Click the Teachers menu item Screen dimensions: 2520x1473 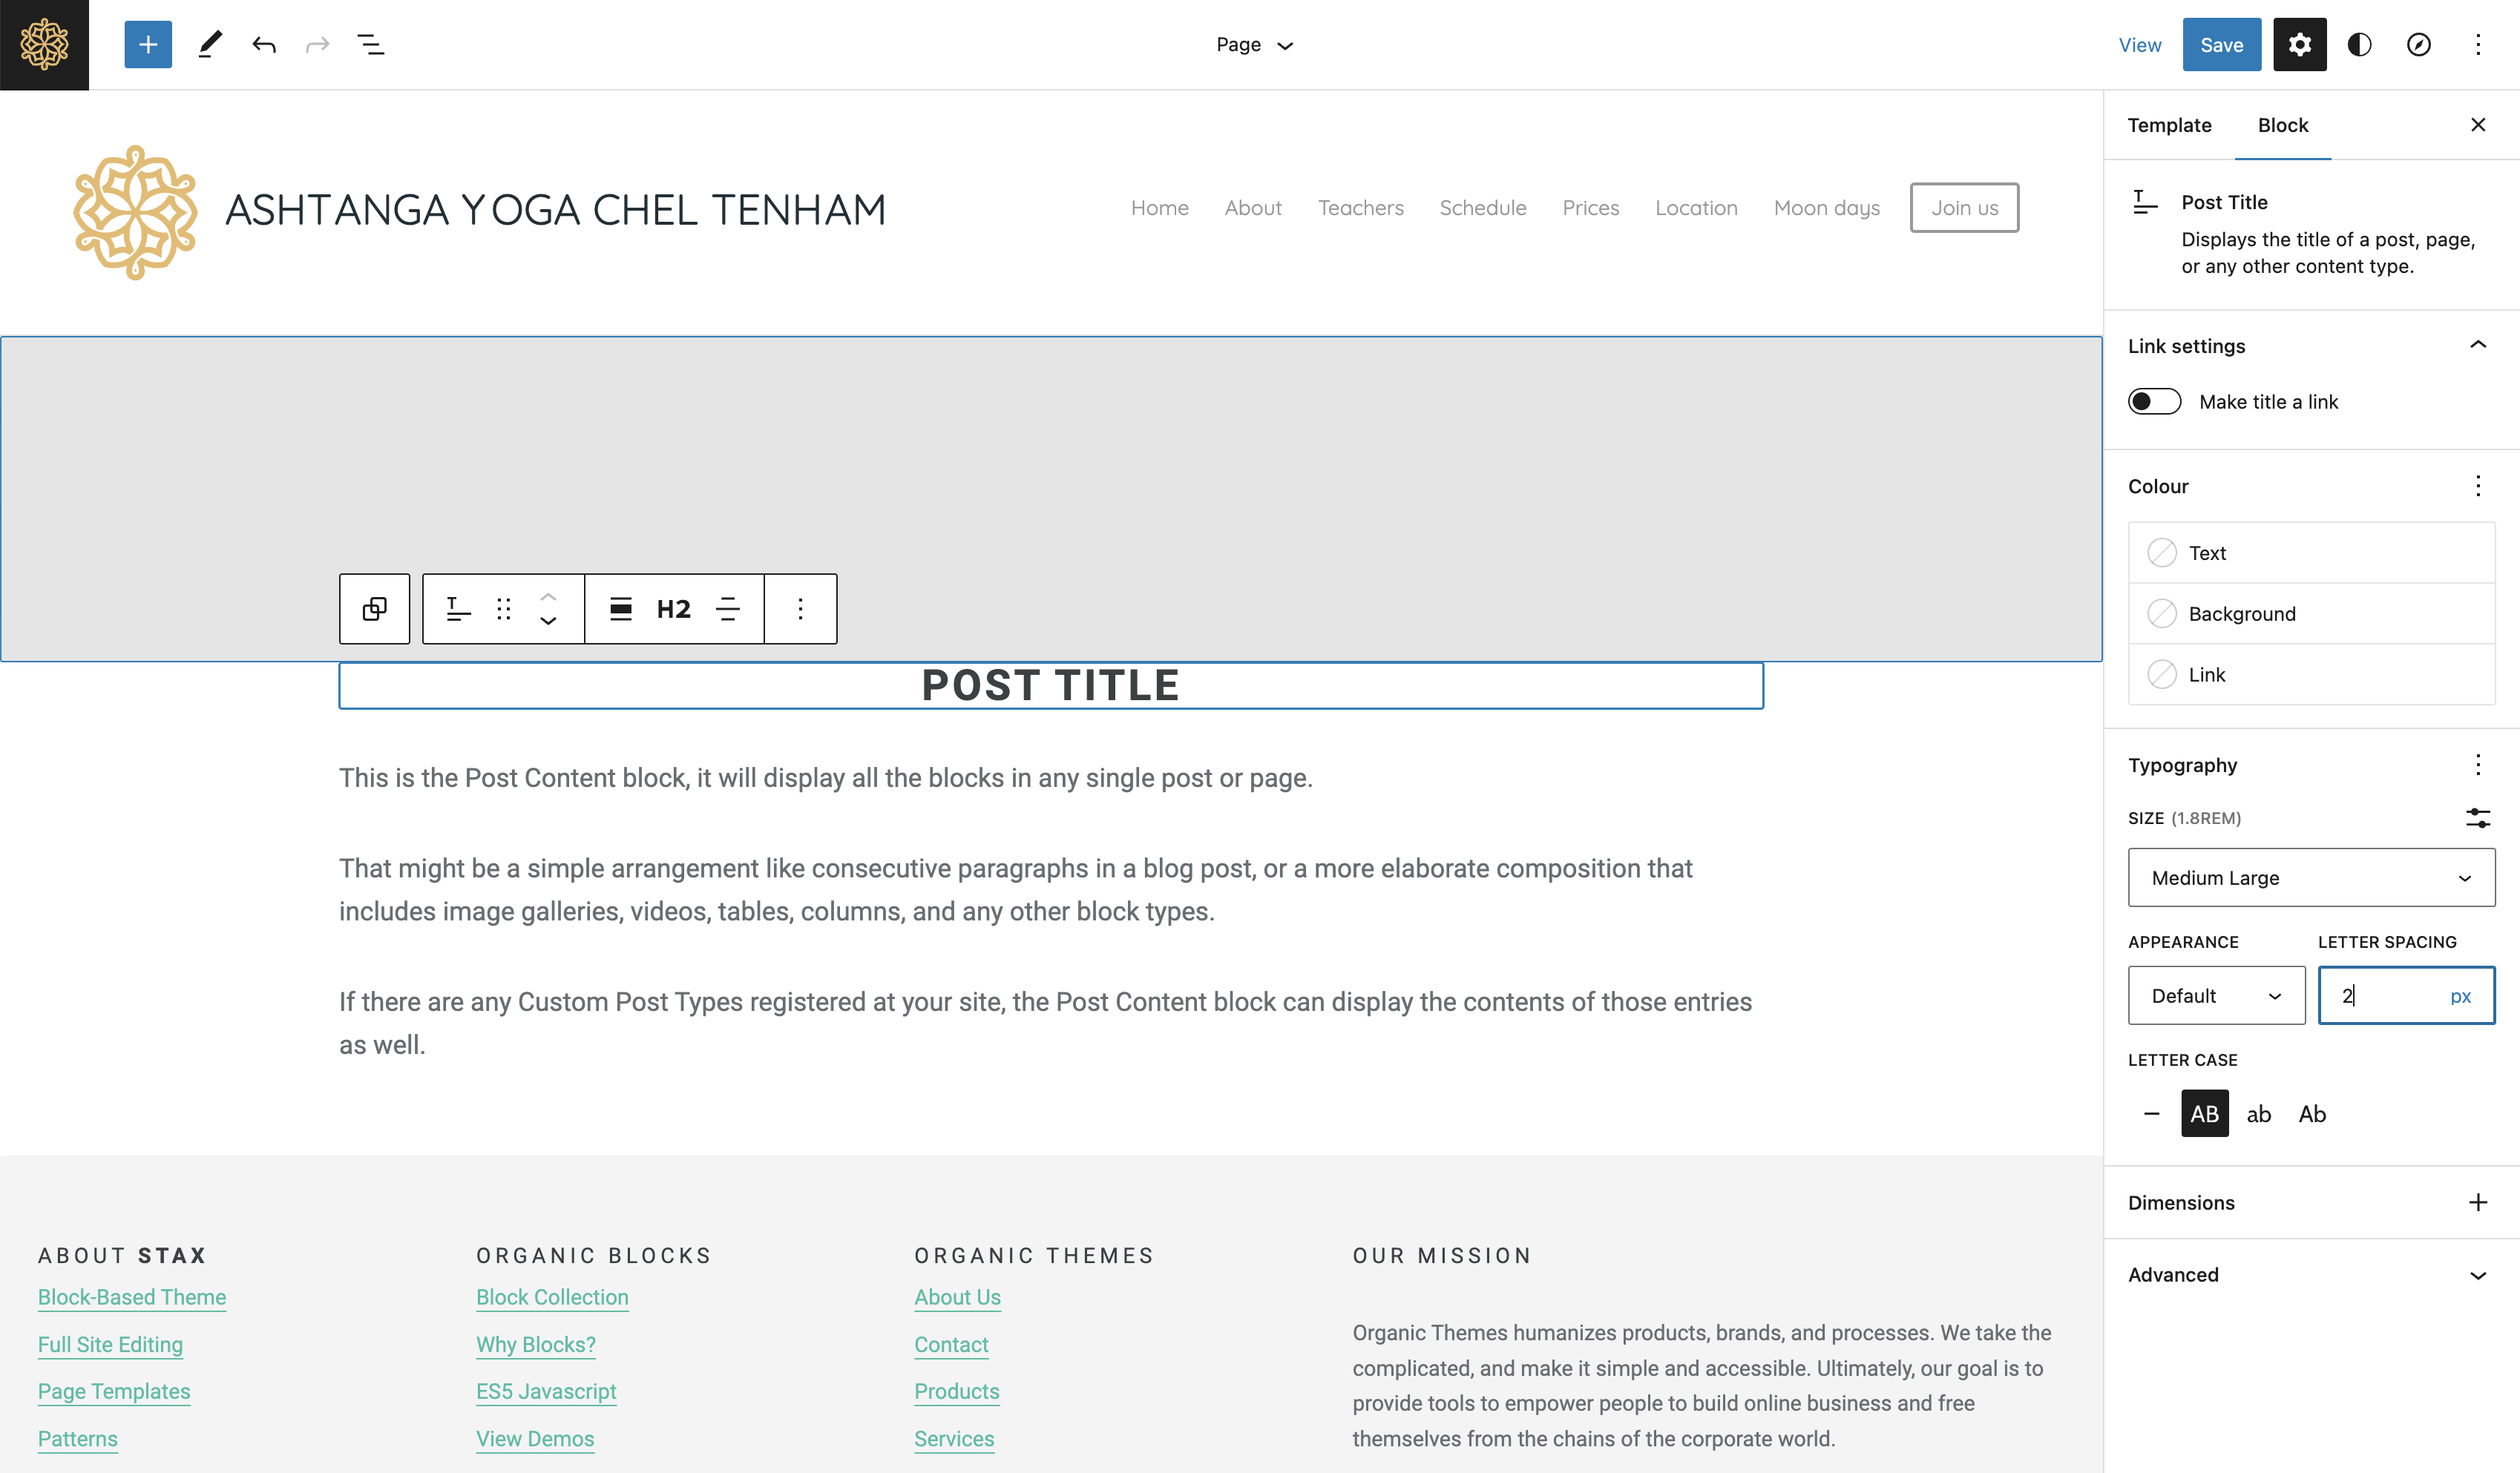pos(1360,208)
